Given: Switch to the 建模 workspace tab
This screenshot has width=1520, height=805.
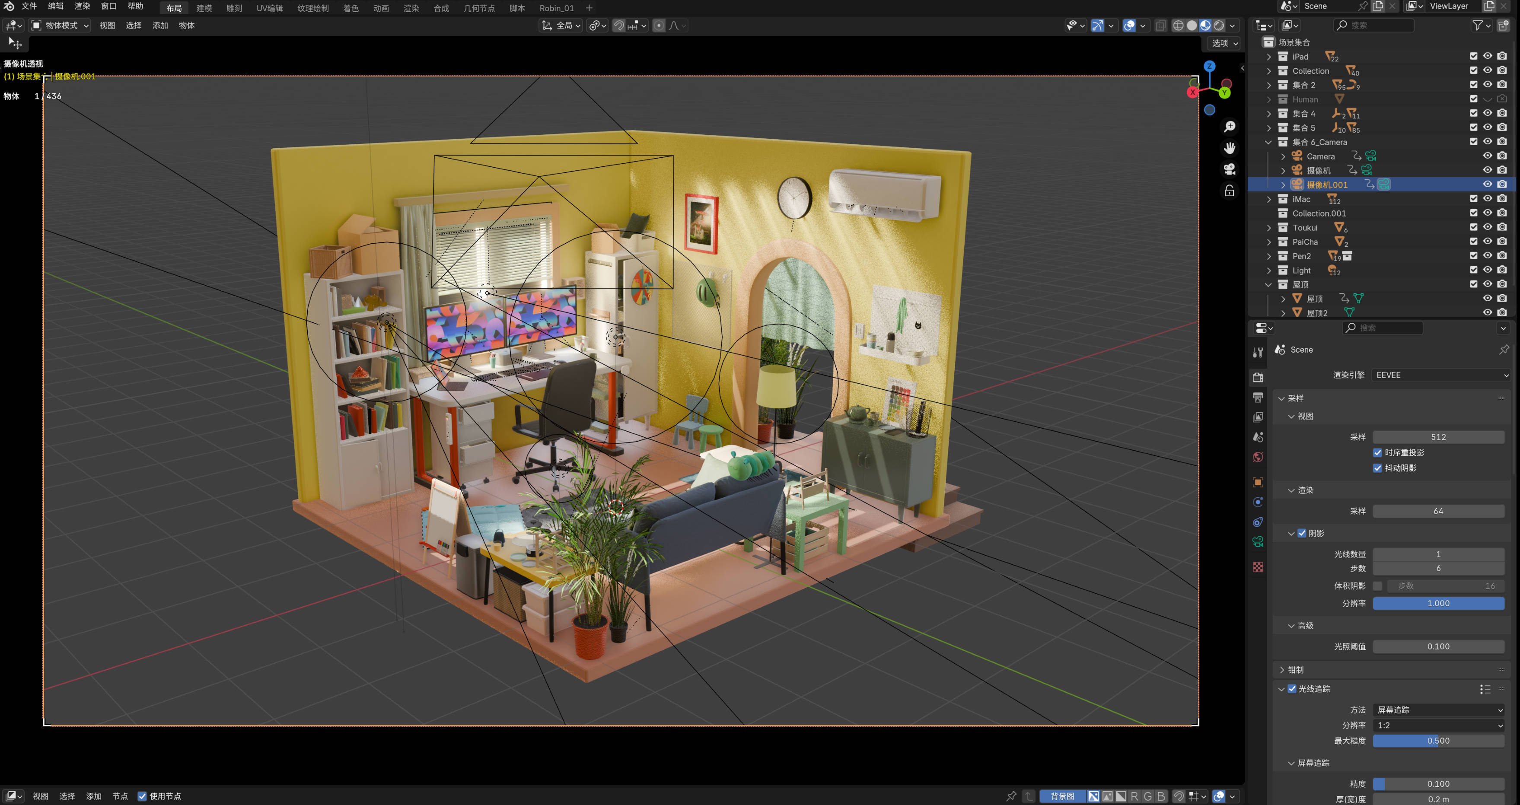Looking at the screenshot, I should (x=204, y=8).
